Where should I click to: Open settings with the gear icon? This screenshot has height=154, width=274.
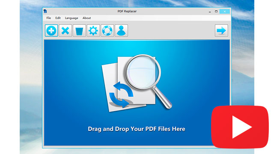coord(93,30)
